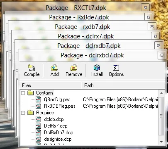Select DclRxDb7.dcp in the tree
Image resolution: width=168 pixels, height=149 pixels.
coord(58,132)
